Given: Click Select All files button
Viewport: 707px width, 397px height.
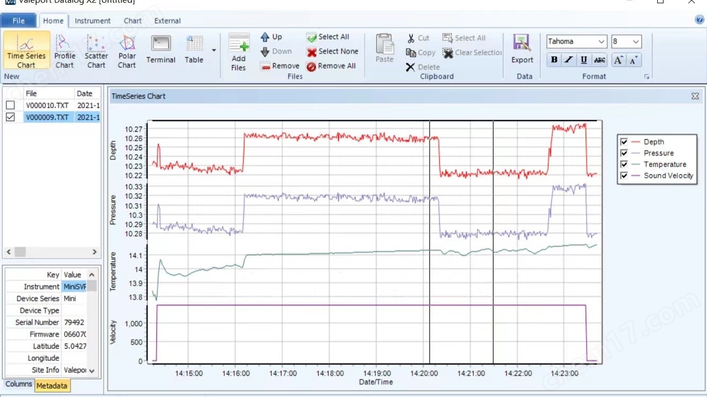Looking at the screenshot, I should tap(328, 37).
